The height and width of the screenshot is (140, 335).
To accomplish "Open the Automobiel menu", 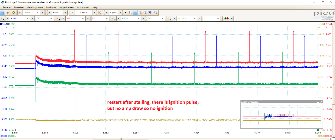I will pos(83,7).
